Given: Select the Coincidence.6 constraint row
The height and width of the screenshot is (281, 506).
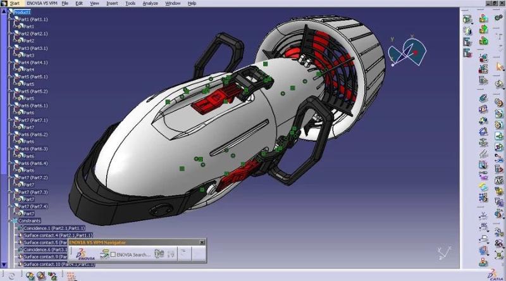Looking at the screenshot, I should [45, 249].
